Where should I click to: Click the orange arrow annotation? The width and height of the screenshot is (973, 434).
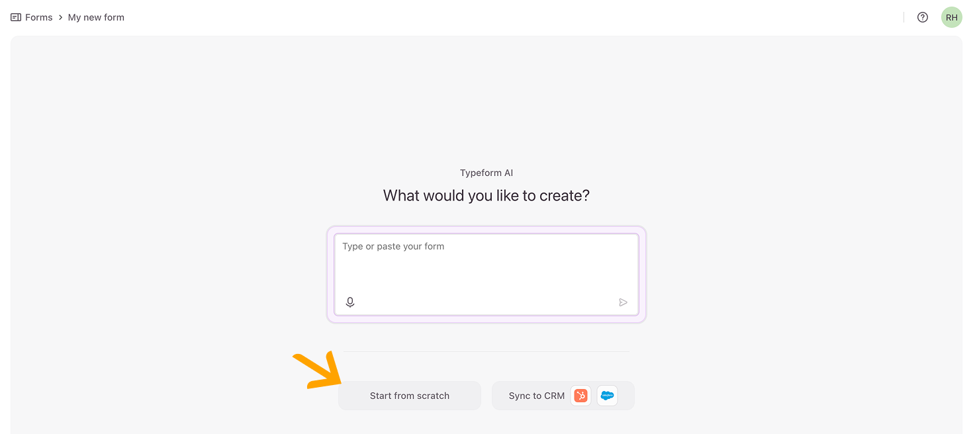coord(316,372)
